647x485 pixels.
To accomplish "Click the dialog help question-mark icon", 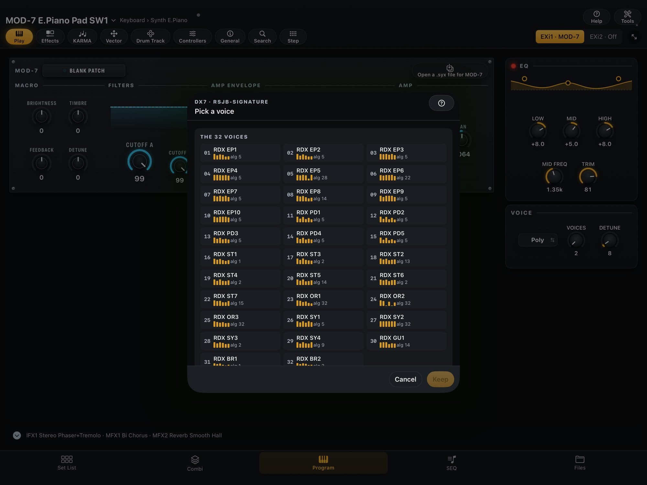I will (x=441, y=103).
